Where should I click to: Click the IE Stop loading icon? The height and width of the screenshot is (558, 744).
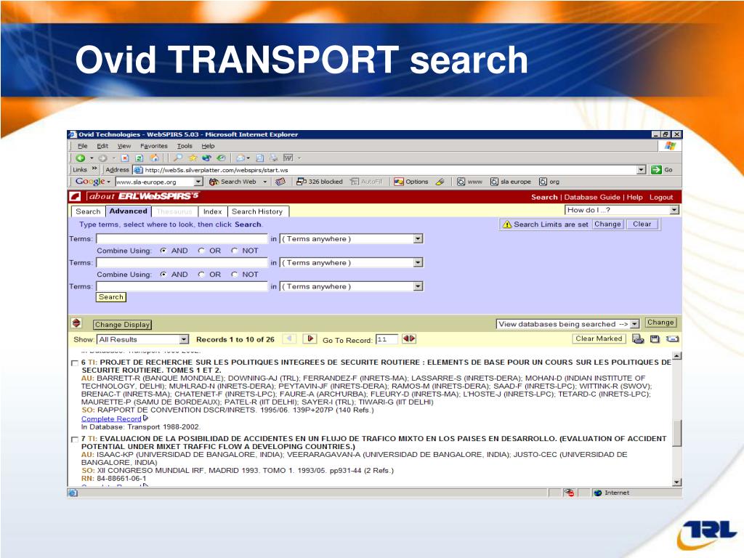click(125, 158)
